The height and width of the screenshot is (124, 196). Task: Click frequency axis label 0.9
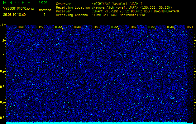2,71
